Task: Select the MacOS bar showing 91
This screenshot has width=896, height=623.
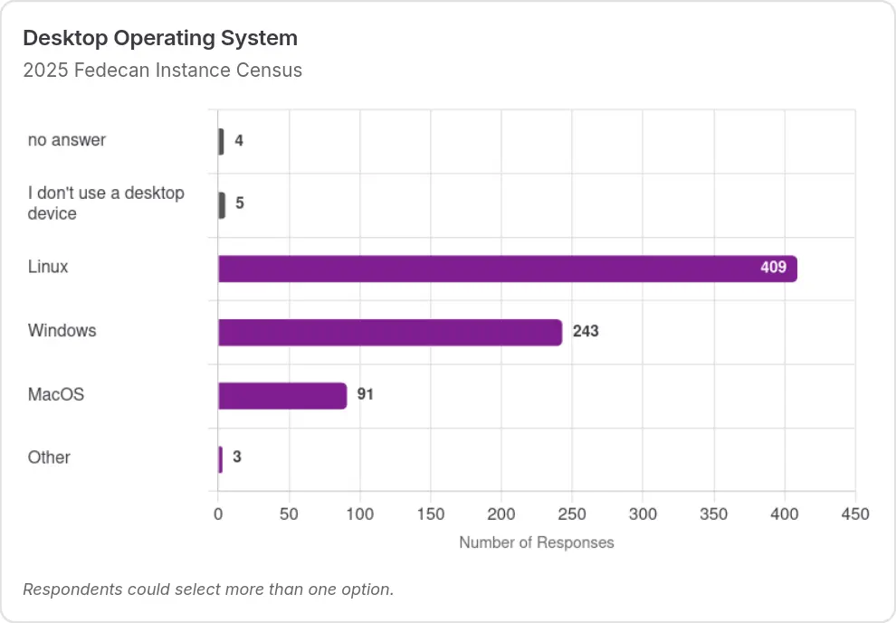Action: [282, 396]
